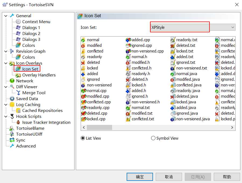Click the Advanced wrench icon
The width and height of the screenshot is (242, 183).
12,146
